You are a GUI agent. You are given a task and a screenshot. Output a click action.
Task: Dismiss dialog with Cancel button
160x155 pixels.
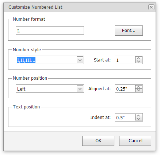135,141
